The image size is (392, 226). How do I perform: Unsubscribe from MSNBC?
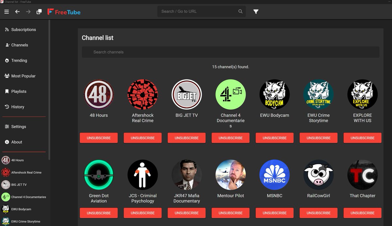[274, 213]
